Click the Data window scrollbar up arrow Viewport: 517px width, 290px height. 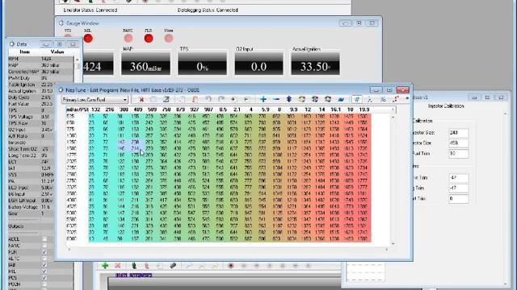tap(78, 60)
